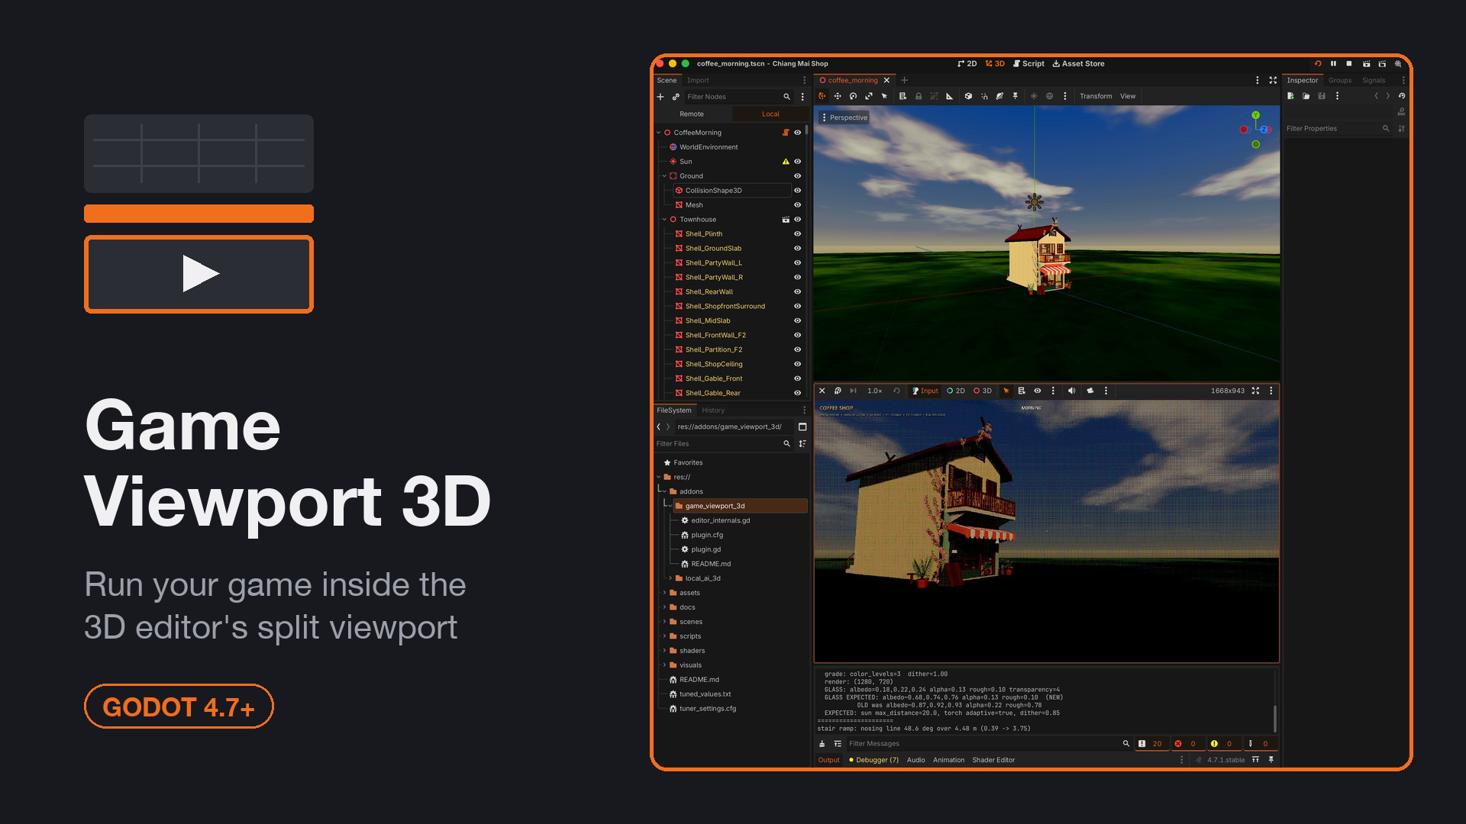Click the camera override icon in game toolbar
Viewport: 1466px width, 824px height.
coord(1090,391)
